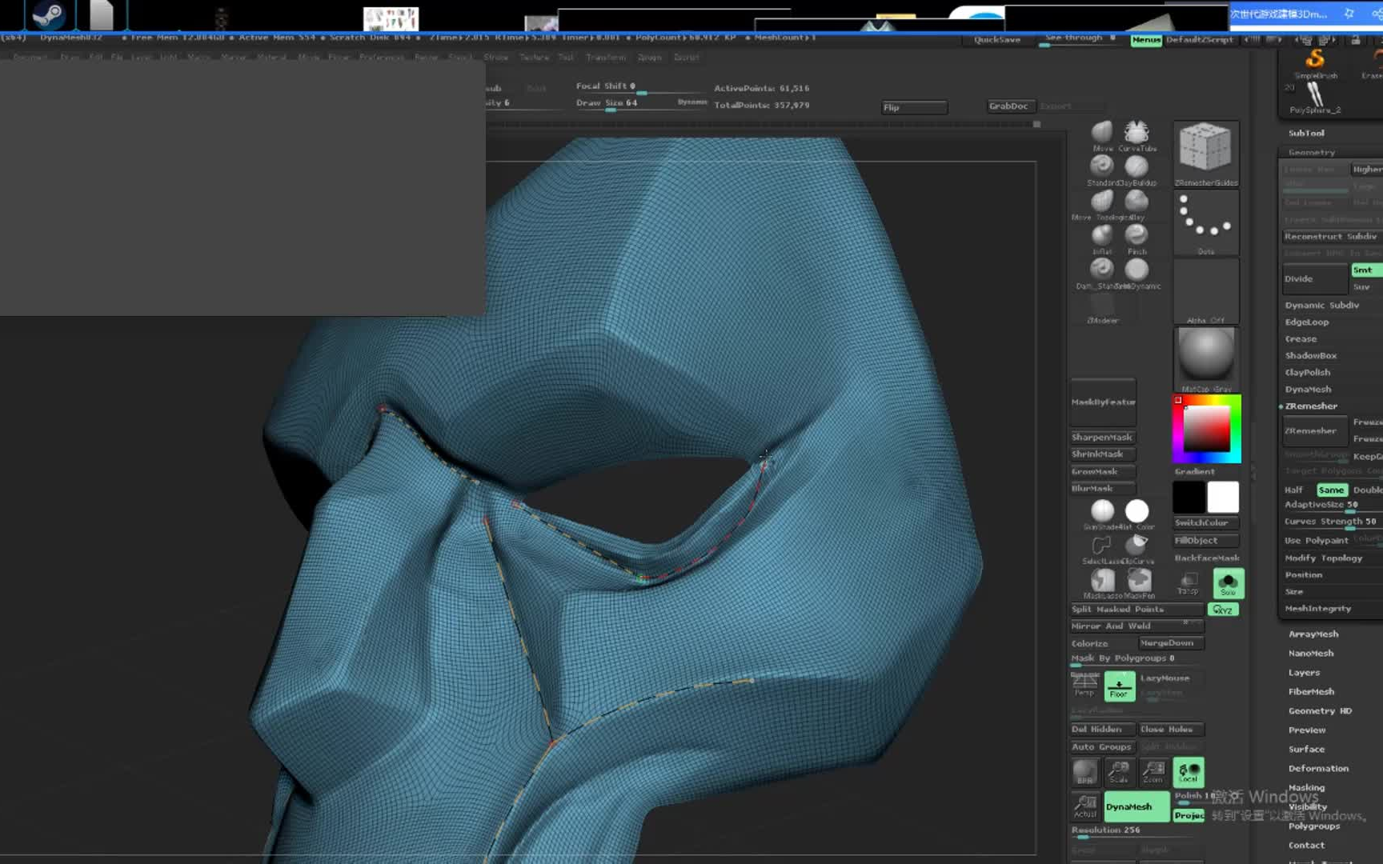Image resolution: width=1383 pixels, height=864 pixels.
Task: Select the Move brush
Action: coord(1102,132)
